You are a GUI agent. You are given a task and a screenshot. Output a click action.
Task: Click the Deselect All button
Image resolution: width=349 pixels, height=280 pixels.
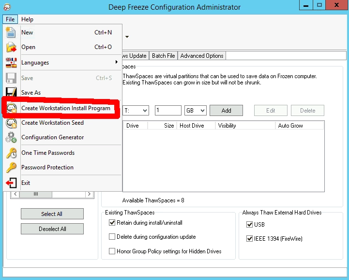[x=52, y=229]
